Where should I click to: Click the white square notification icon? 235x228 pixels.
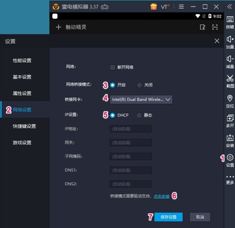pos(55,16)
